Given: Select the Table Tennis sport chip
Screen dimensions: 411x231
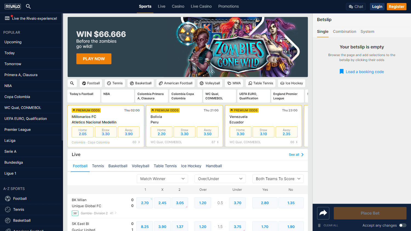Looking at the screenshot, I should pyautogui.click(x=261, y=83).
